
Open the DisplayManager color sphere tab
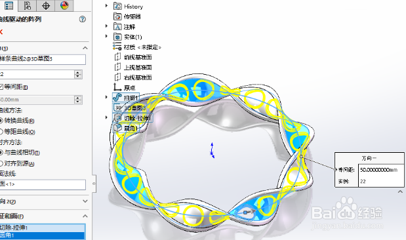(x=64, y=6)
